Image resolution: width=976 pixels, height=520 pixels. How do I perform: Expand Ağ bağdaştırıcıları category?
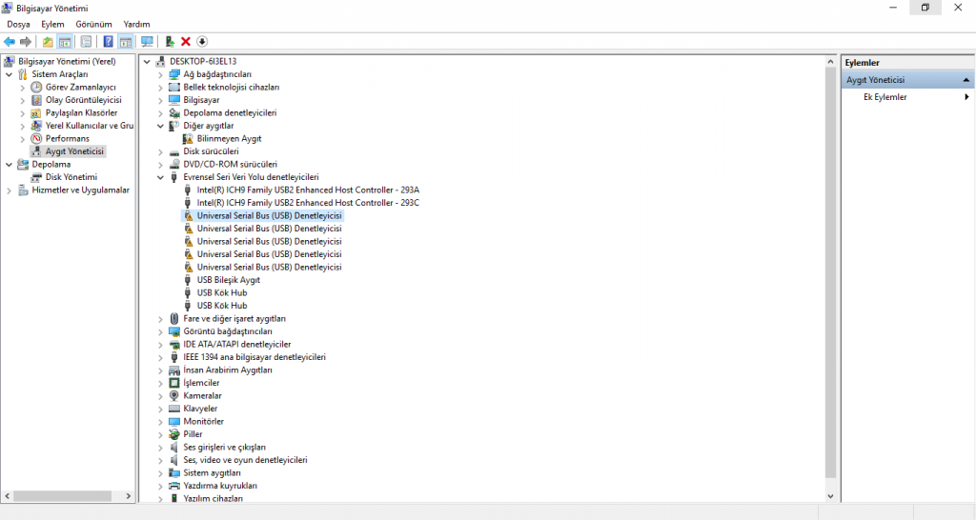160,74
